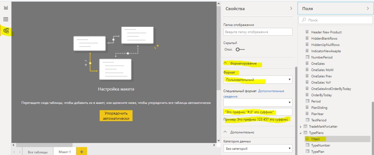This screenshot has width=374, height=155.
Task: Select the measure icon beside OneSales MoM
Action: (307, 70)
